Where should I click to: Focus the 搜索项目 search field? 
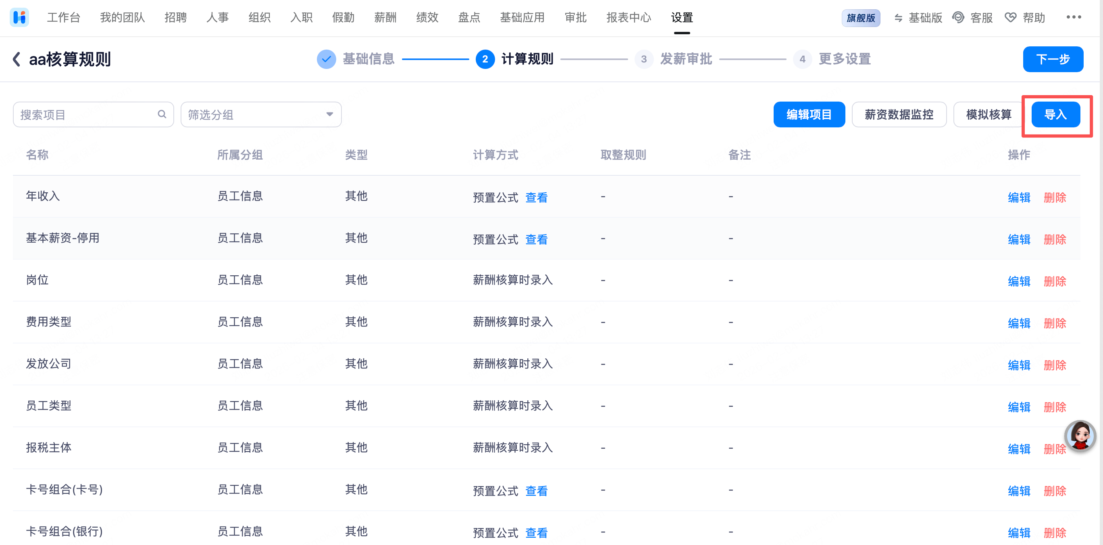pos(85,114)
